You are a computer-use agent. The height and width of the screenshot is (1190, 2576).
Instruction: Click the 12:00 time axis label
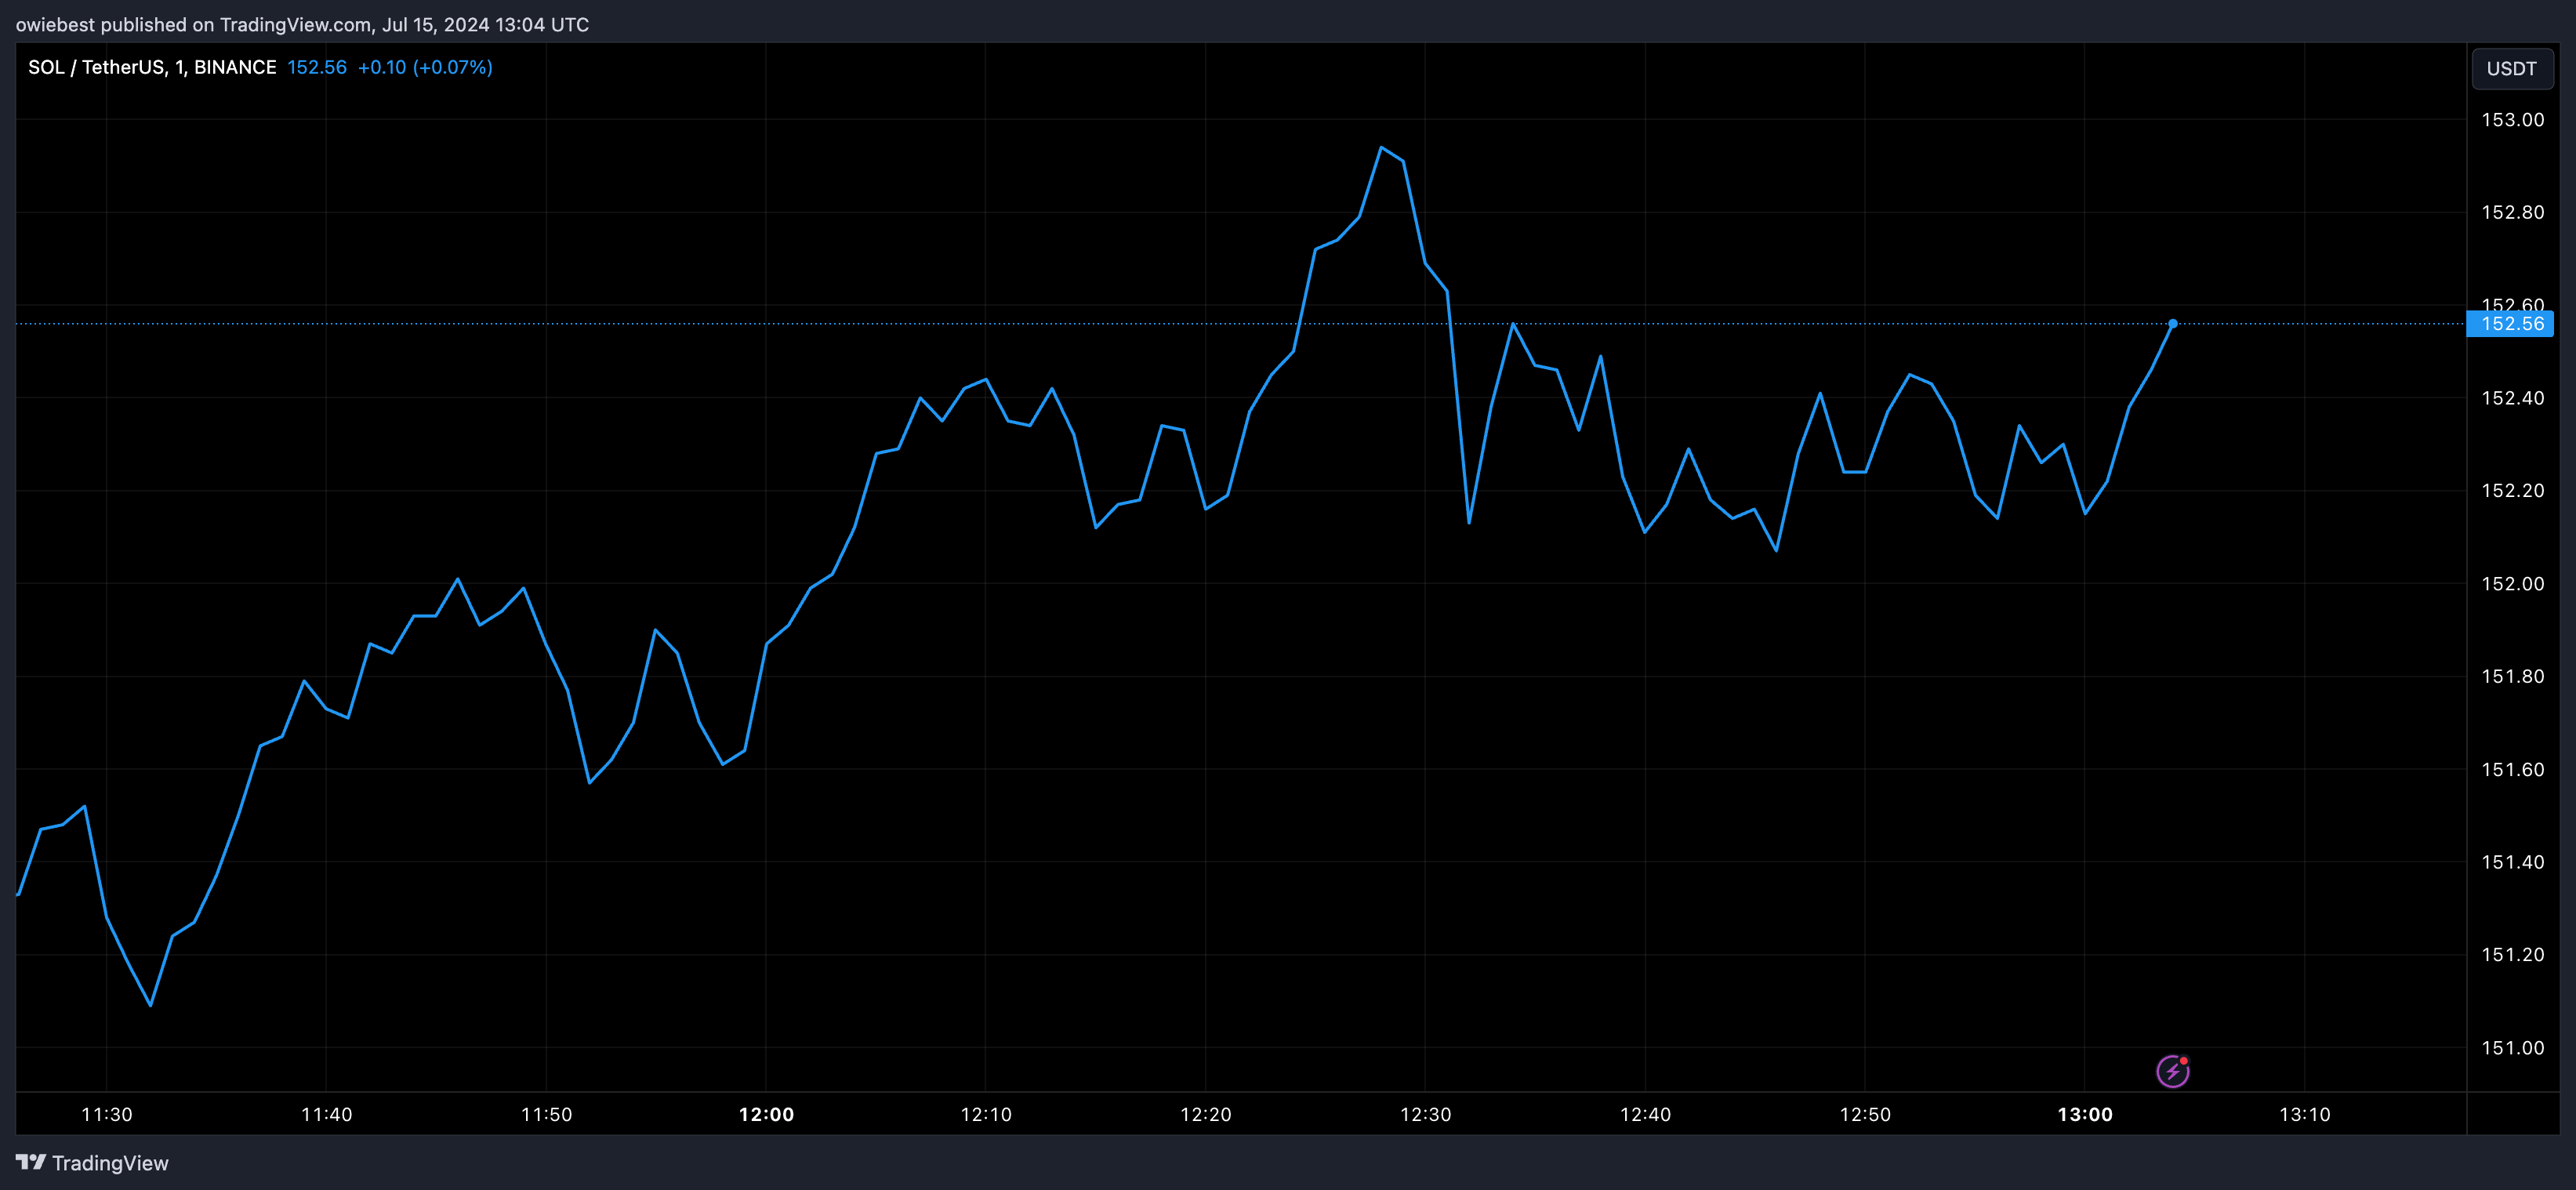[766, 1114]
